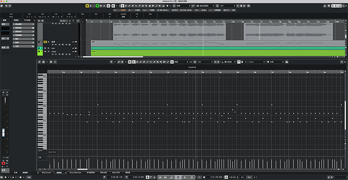The image size is (348, 180).
Task: Solo the kick track
Action: [48, 48]
